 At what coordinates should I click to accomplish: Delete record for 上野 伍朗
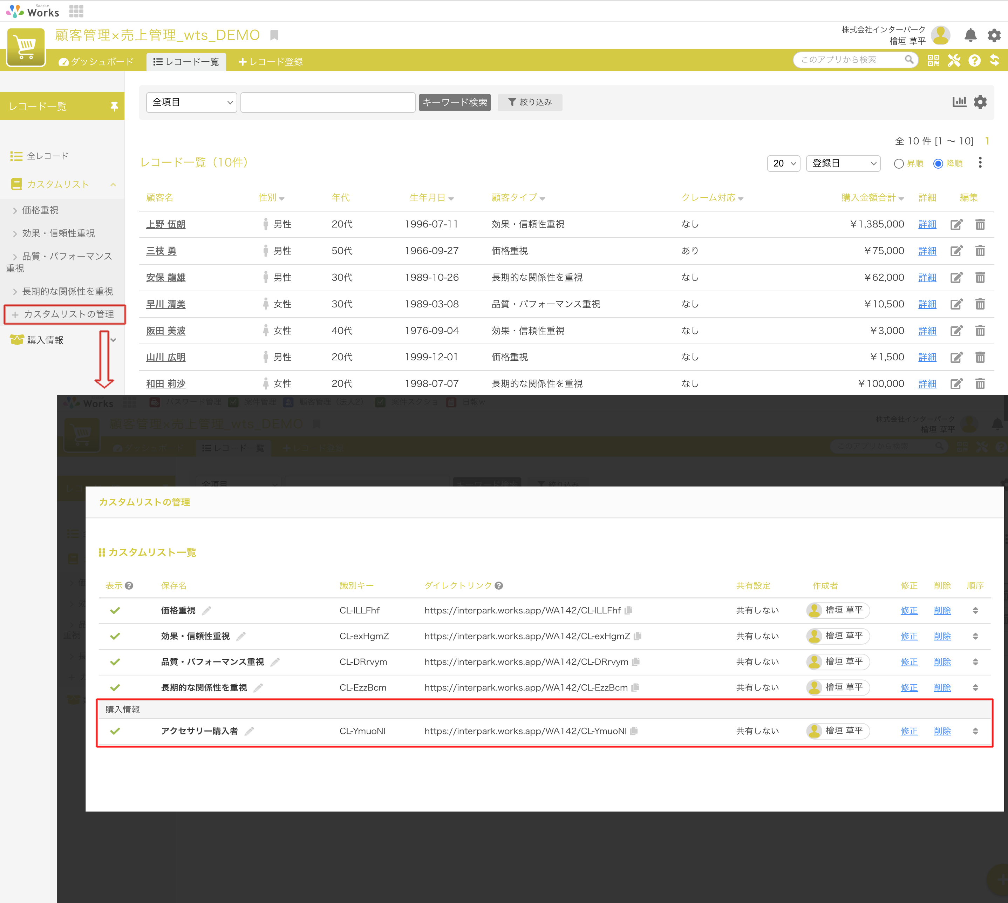(980, 224)
